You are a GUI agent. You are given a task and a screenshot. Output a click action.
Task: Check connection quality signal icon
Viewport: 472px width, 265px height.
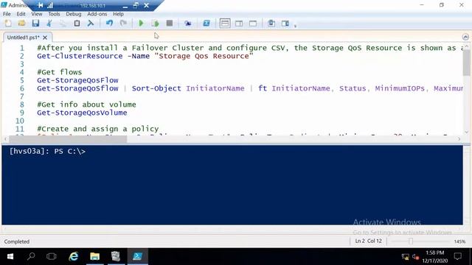pos(50,5)
